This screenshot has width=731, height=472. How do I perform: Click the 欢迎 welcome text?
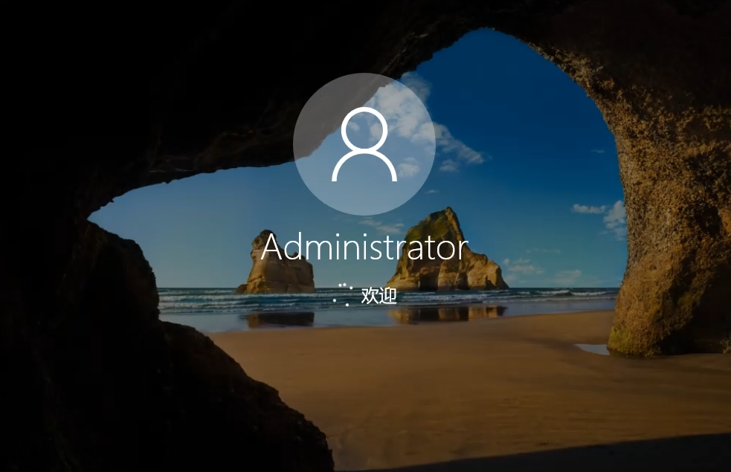pos(379,295)
